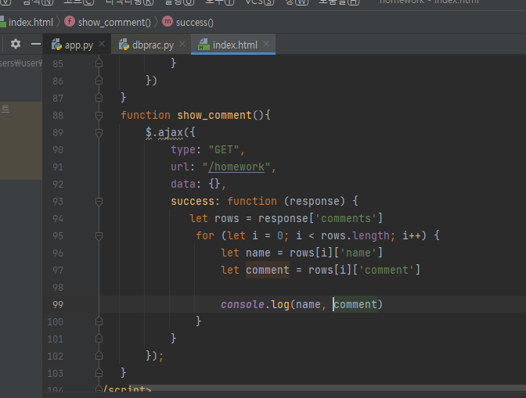The width and height of the screenshot is (526, 398).
Task: Click fold end marker on line 86
Action: (x=99, y=81)
